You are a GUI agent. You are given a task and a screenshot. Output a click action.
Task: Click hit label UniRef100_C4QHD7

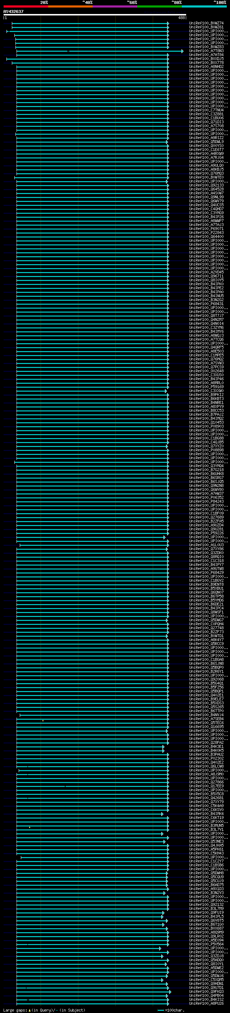(x=206, y=209)
